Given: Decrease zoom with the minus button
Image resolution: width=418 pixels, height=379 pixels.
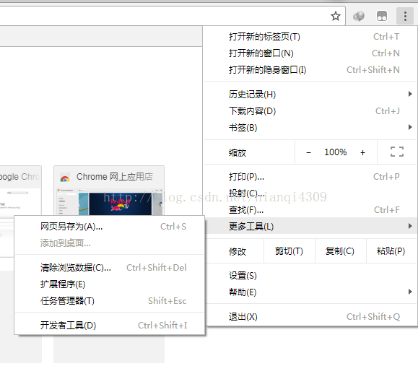Looking at the screenshot, I should pos(308,152).
